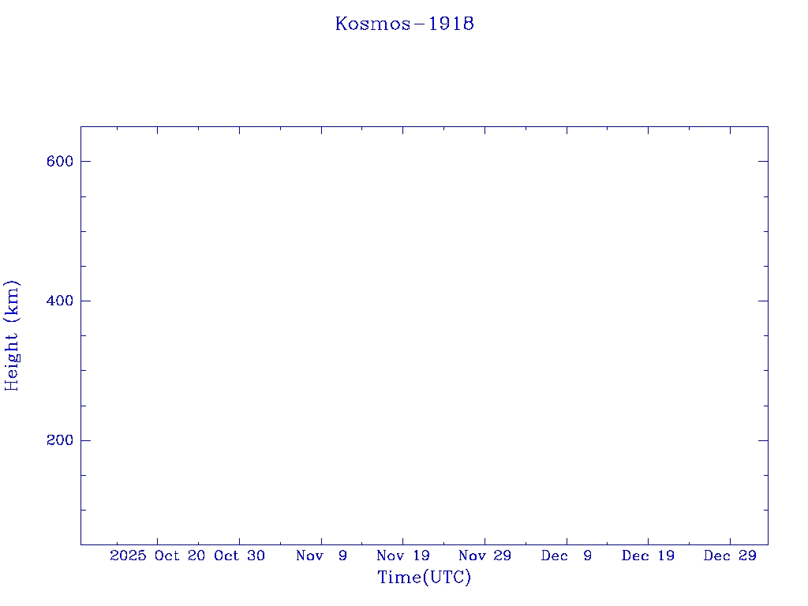Viewport: 808px width, 606px height.
Task: Click the Nov 9 date label
Action: tap(321, 555)
